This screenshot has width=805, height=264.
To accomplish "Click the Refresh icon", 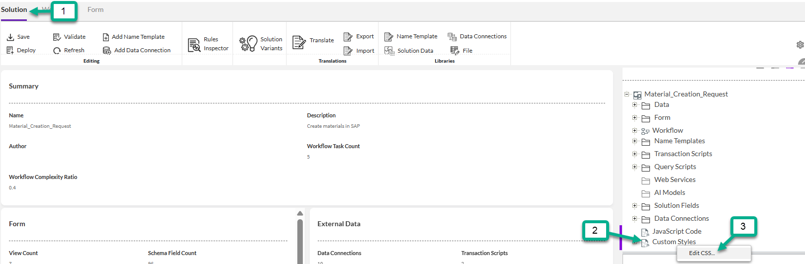I will pyautogui.click(x=57, y=50).
